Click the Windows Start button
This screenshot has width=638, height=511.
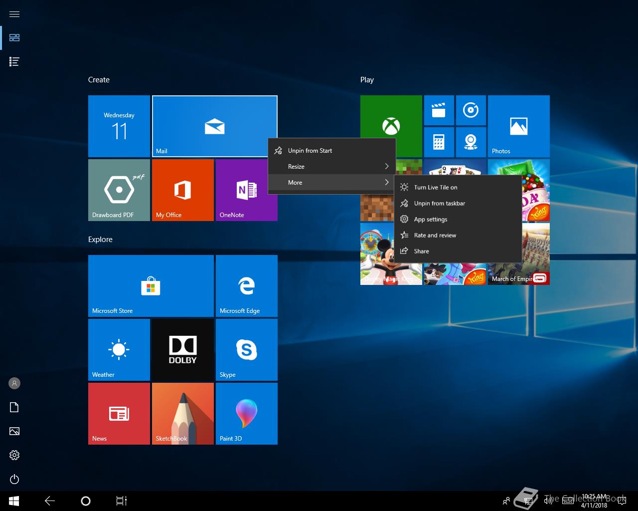click(x=14, y=501)
